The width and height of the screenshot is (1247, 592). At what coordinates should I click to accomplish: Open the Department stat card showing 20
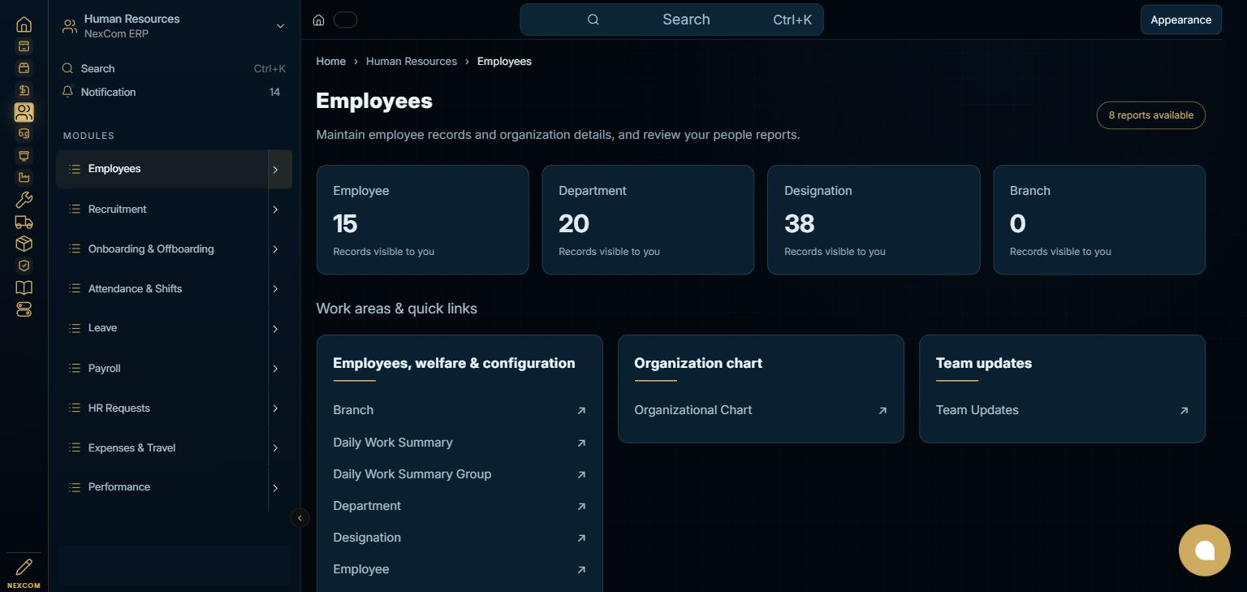pyautogui.click(x=648, y=220)
